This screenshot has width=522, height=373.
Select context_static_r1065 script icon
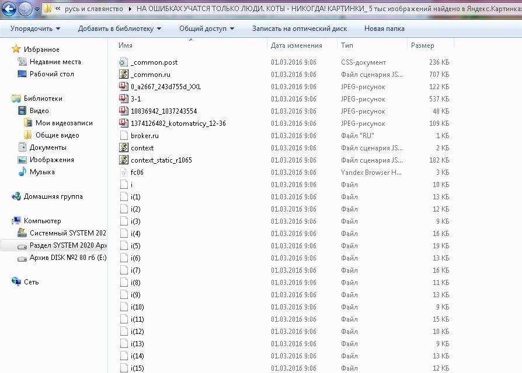click(124, 160)
